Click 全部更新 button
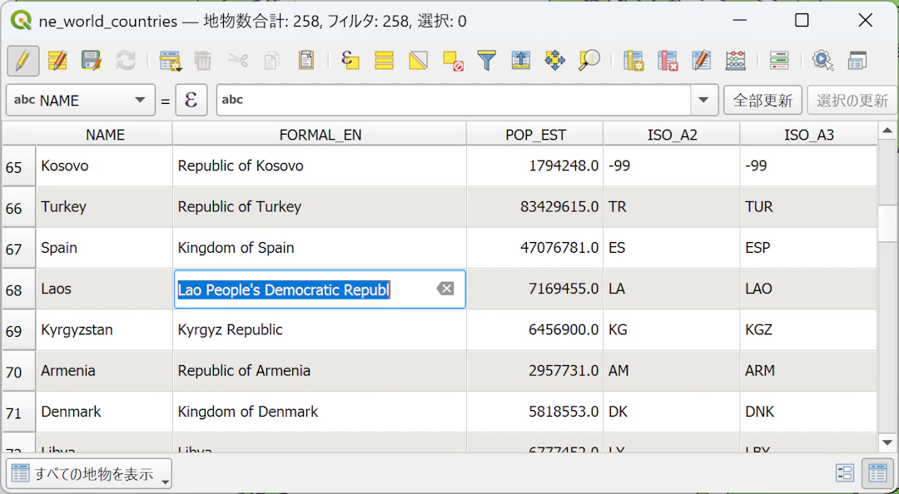This screenshot has height=494, width=899. click(762, 101)
